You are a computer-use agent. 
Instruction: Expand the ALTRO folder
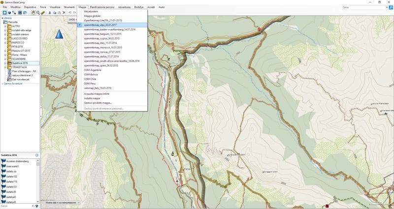pos(5,26)
